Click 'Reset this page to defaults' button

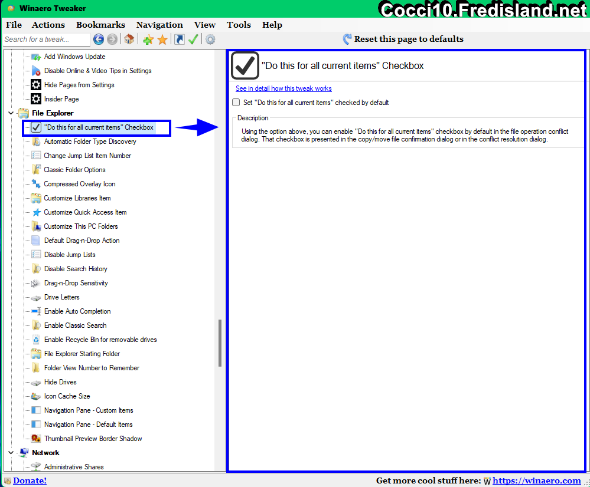403,39
